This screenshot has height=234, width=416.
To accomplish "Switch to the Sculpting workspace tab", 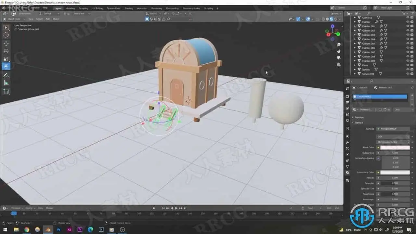I will pos(84,8).
